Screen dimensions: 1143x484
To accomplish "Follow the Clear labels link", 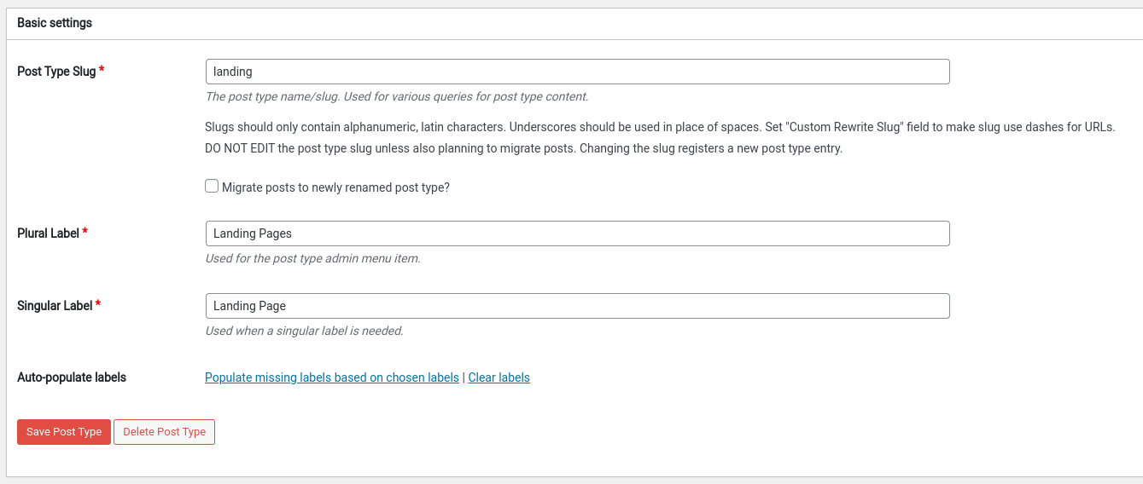I will (499, 377).
